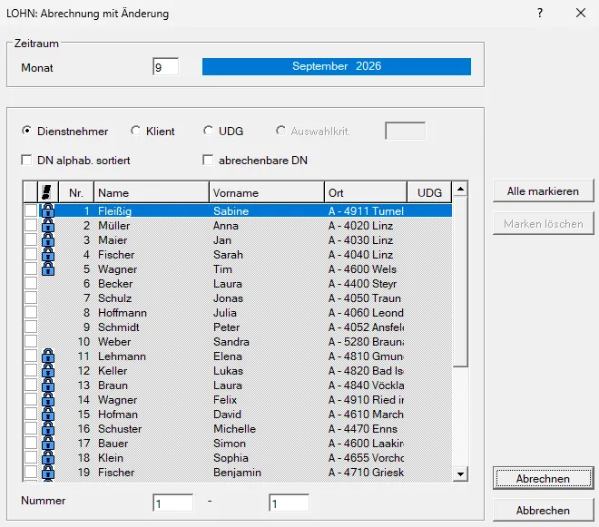Click the lock icon beside Fischer Benjamin
This screenshot has height=527, width=599.
pyautogui.click(x=48, y=472)
